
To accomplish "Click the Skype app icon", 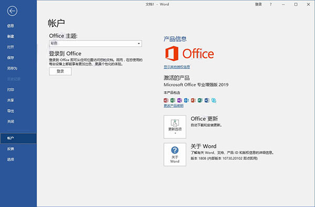I will pyautogui.click(x=214, y=100).
